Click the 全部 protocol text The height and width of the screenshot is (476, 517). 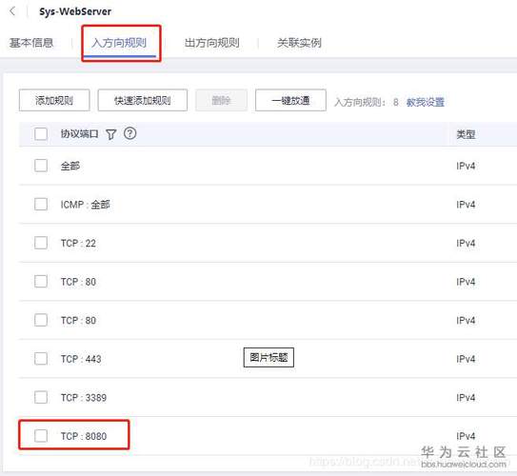click(x=70, y=166)
